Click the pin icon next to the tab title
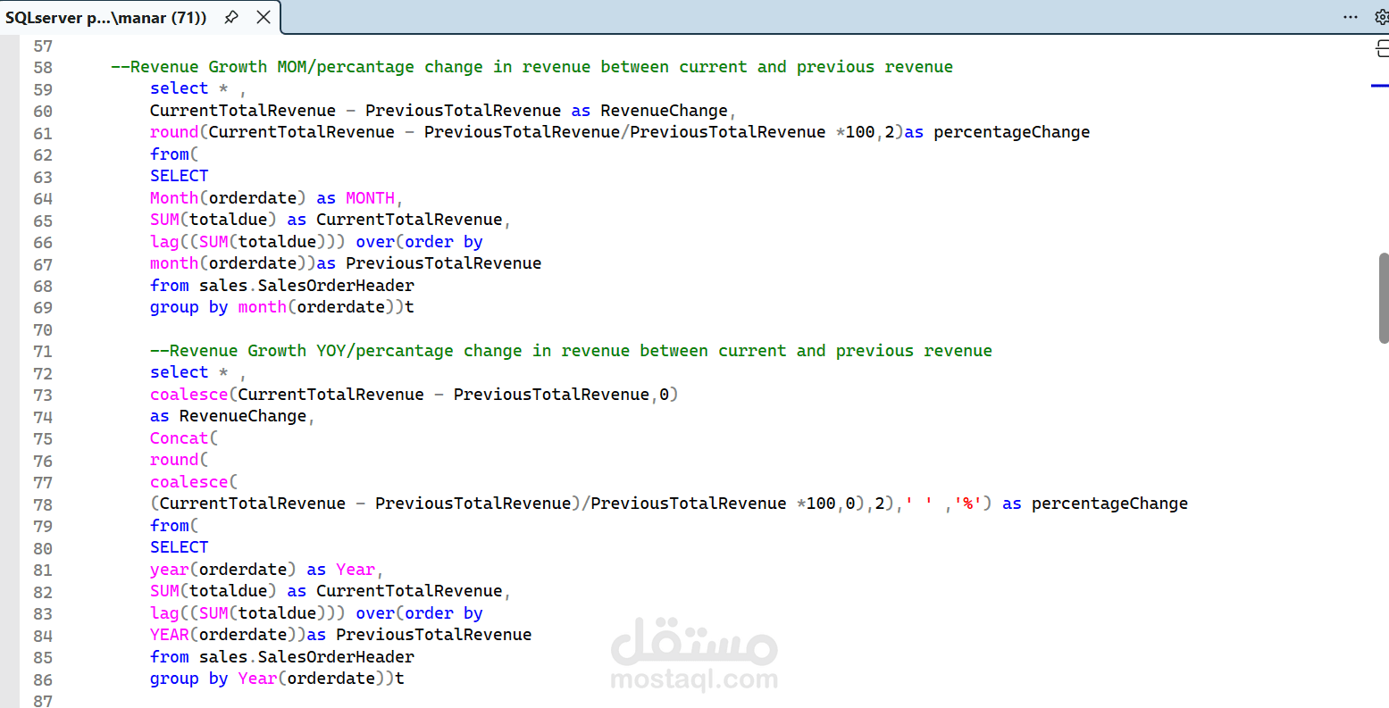 coord(230,16)
